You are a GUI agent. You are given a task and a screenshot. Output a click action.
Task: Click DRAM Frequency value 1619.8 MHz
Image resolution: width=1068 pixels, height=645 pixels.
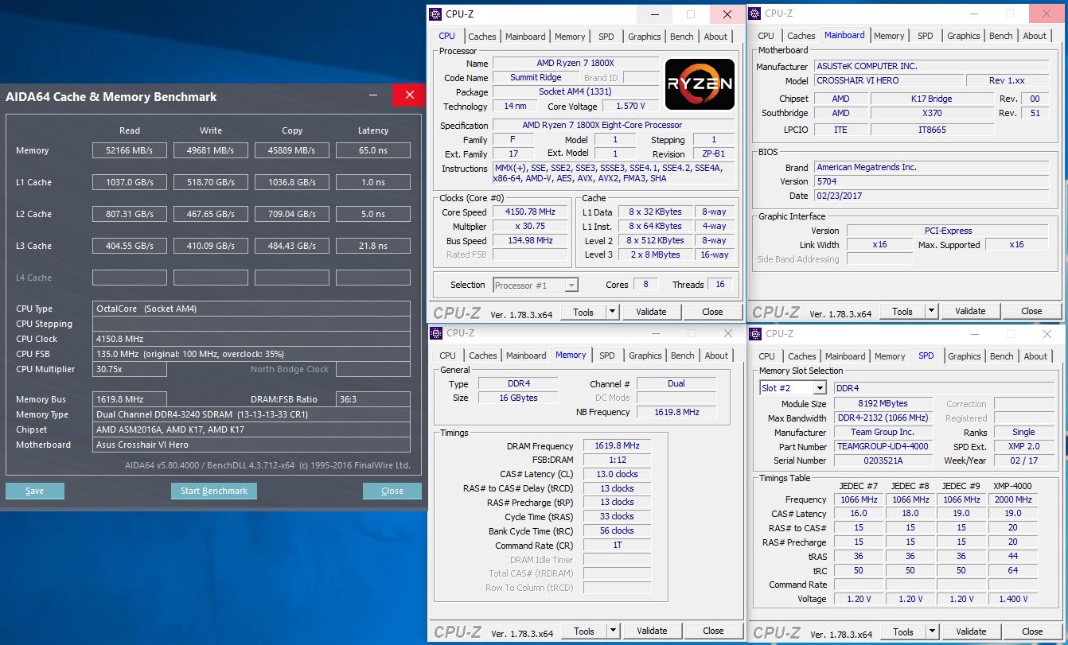tap(617, 445)
